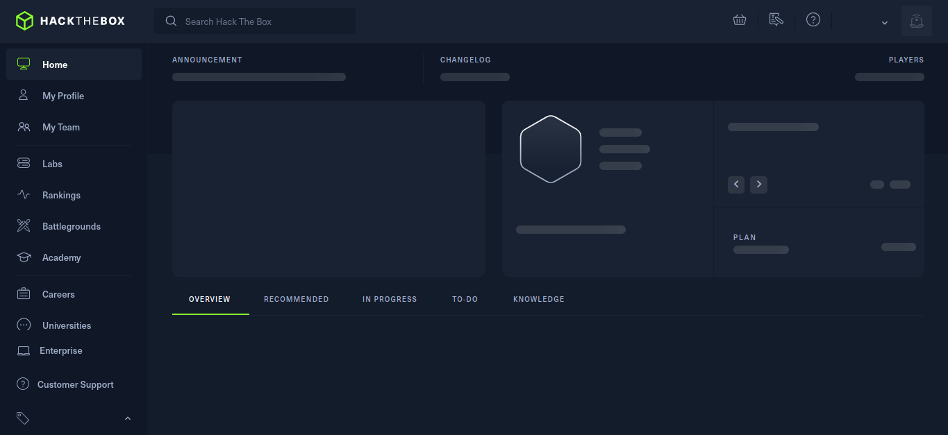The height and width of the screenshot is (435, 948).
Task: Switch to the Recommended tab
Action: pos(297,300)
